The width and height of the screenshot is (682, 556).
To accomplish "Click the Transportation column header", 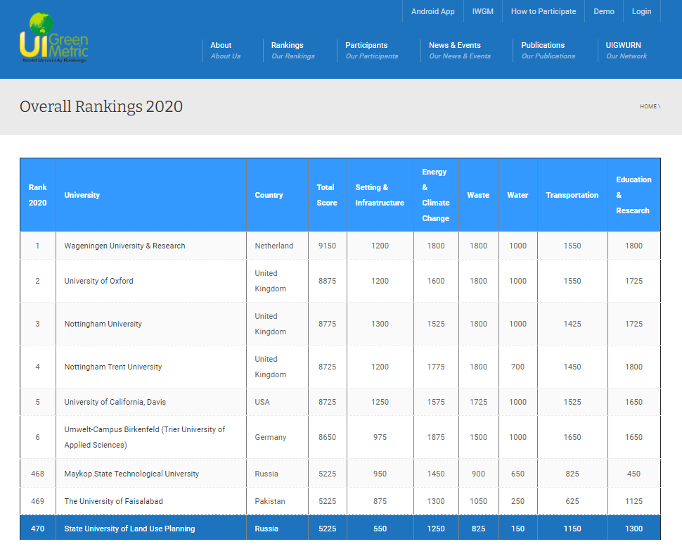I will coord(572,195).
